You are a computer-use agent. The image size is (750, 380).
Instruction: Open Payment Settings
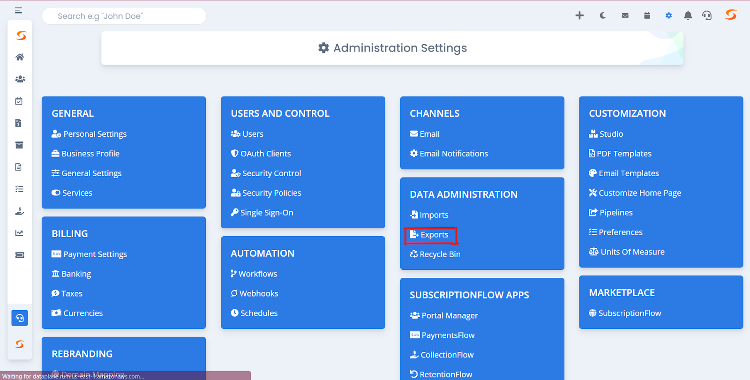89,254
